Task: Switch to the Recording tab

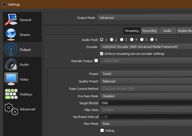Action: tap(149, 31)
